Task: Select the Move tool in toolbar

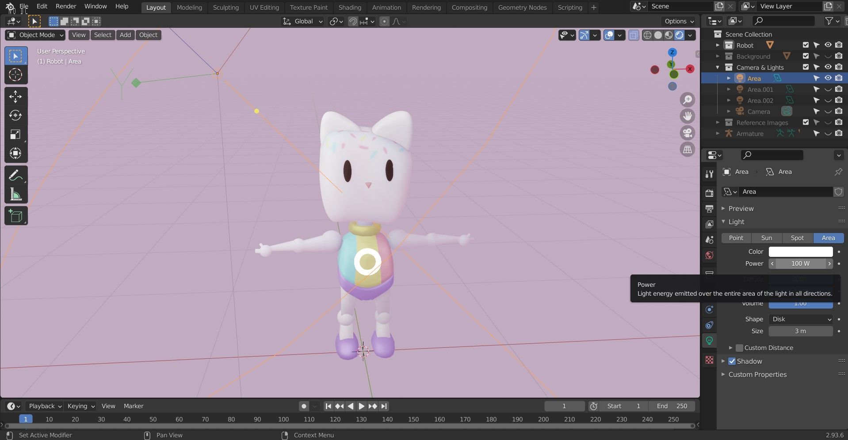Action: [15, 96]
